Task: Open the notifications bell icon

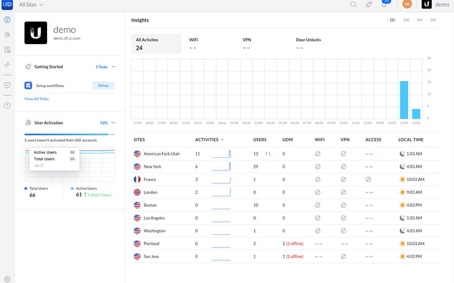Action: point(384,5)
